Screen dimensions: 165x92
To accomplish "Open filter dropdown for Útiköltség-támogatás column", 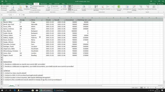I will (88, 20).
